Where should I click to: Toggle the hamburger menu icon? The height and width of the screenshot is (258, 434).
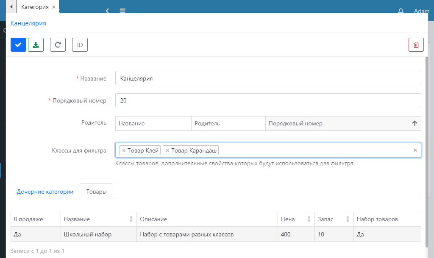(122, 11)
